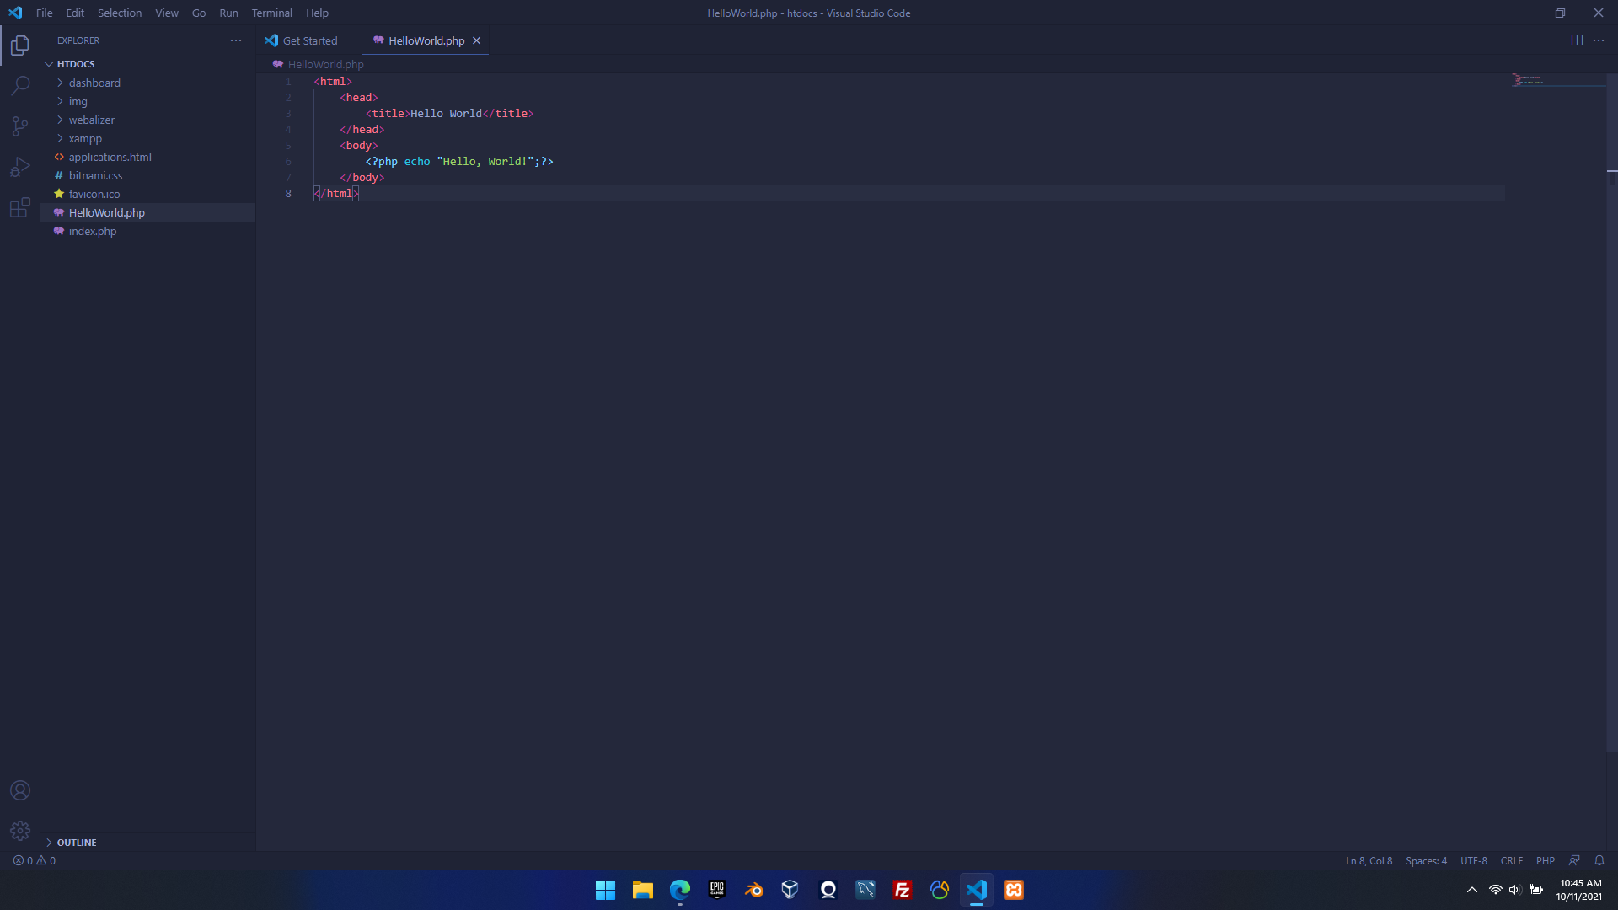This screenshot has width=1618, height=910.
Task: Open the Extensions view
Action: click(20, 207)
